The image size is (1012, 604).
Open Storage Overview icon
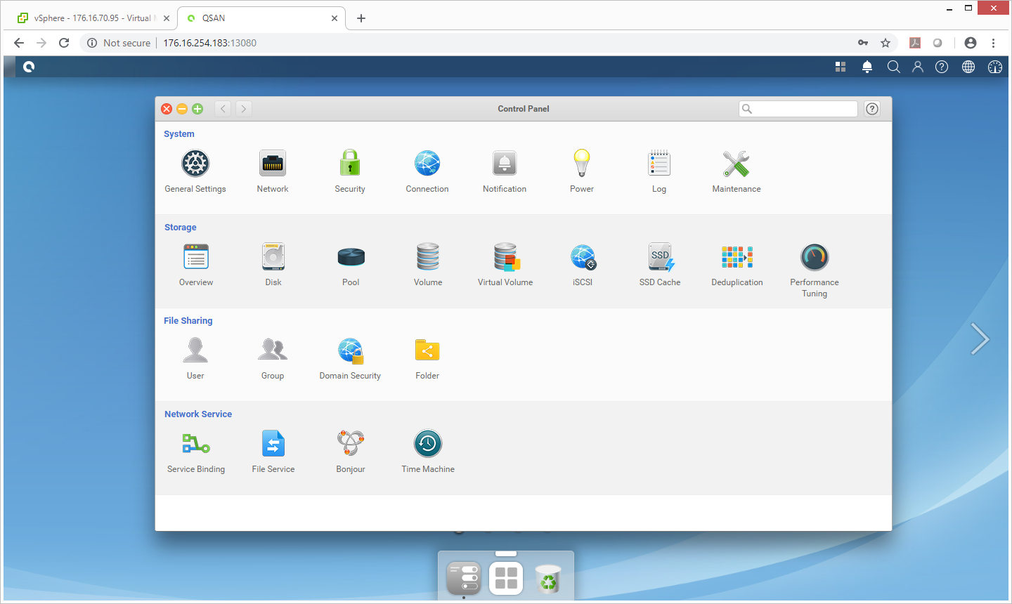196,257
